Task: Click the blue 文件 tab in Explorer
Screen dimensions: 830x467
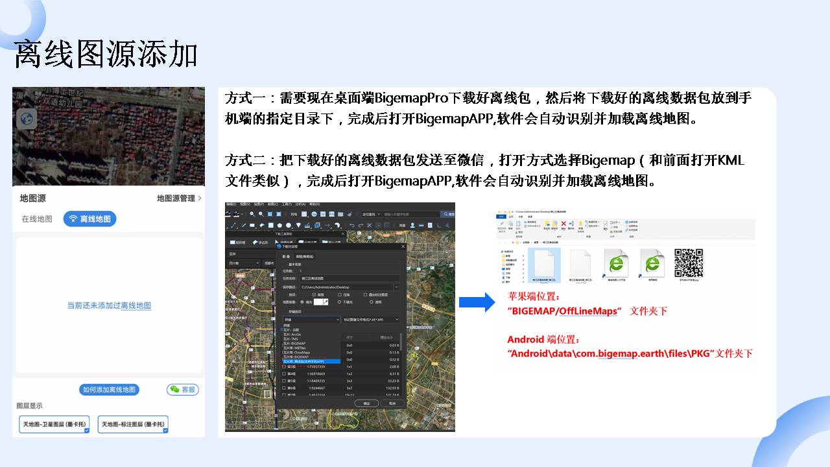Action: (501, 217)
